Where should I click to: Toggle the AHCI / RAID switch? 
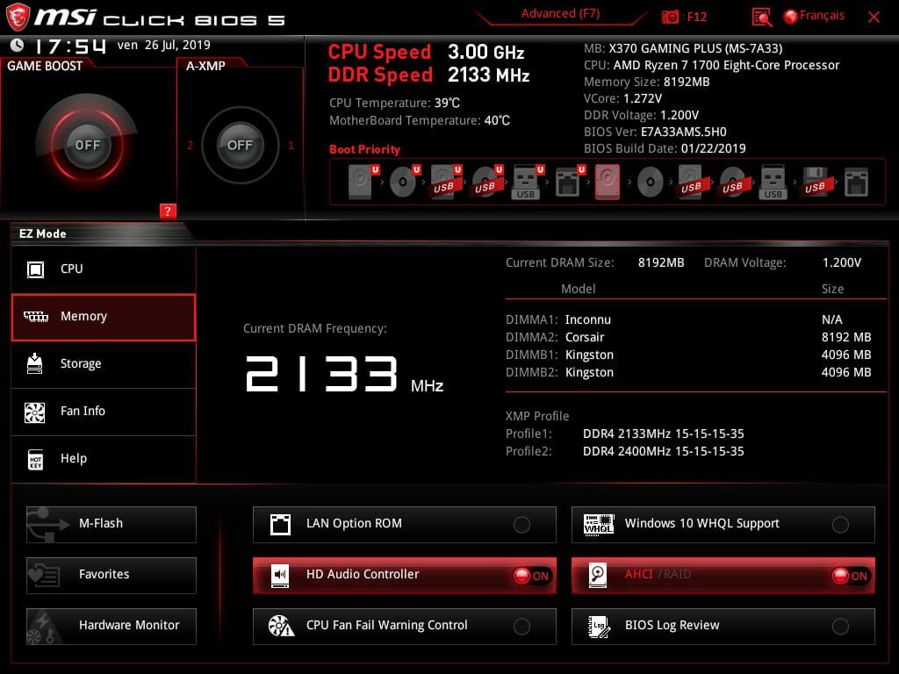click(850, 576)
